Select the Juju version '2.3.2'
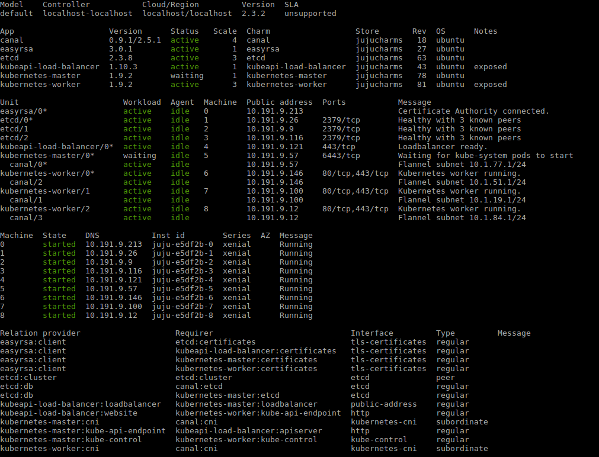 pos(253,14)
